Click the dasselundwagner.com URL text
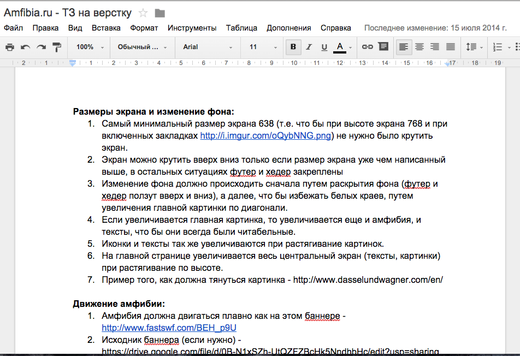 click(x=368, y=280)
